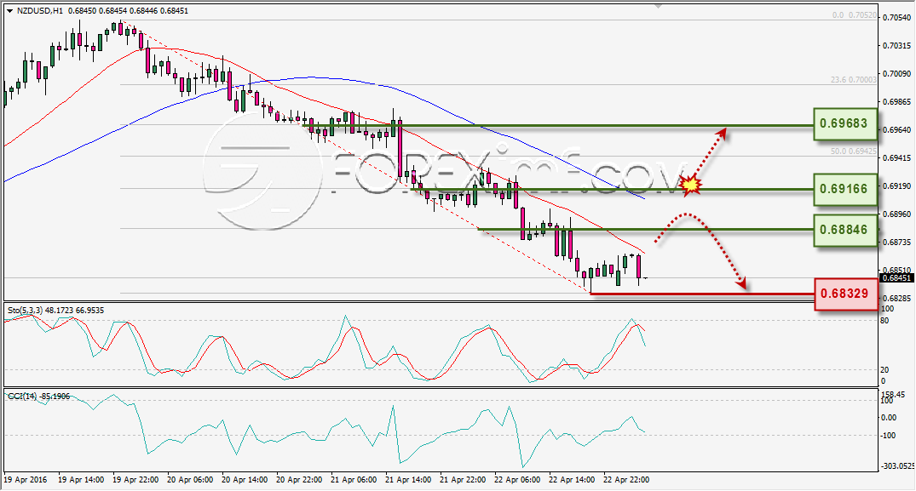
Task: Click the 0.69190 price scale value
Action: [896, 186]
